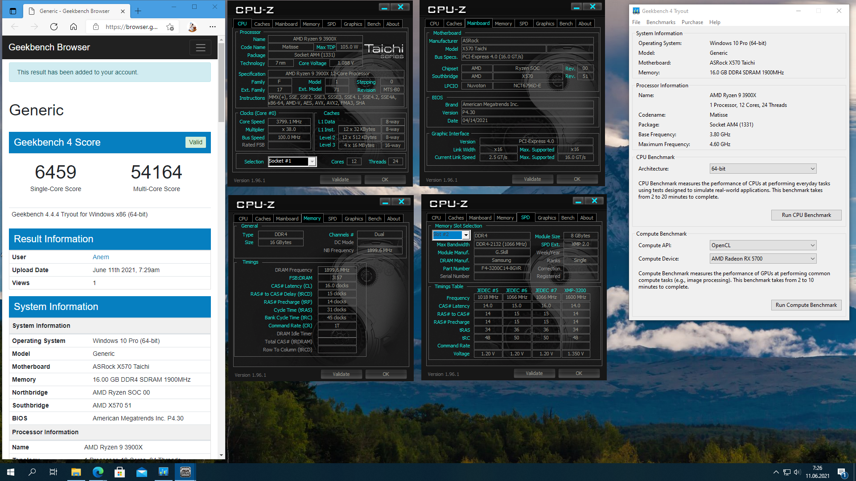Open Architecture 64-bit dropdown

763,169
